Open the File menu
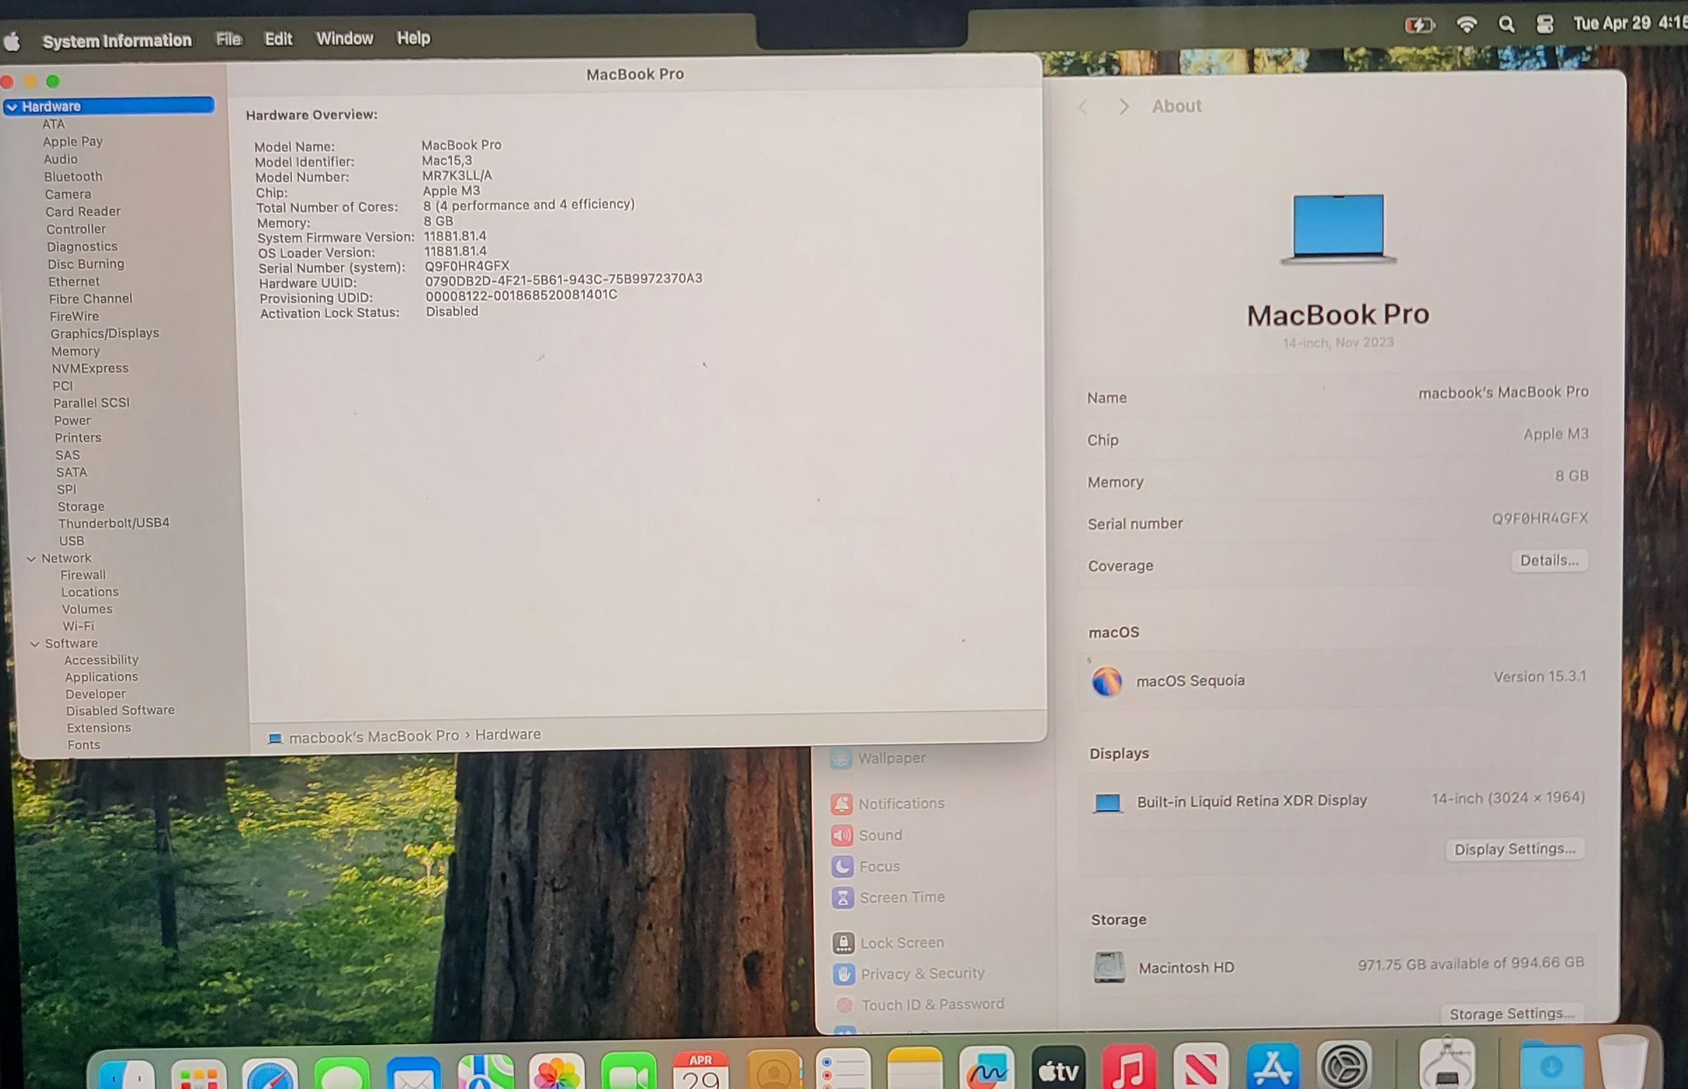1688x1089 pixels. 228,39
